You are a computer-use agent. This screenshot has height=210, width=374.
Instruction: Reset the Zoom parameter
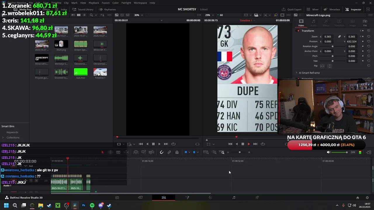369,37
